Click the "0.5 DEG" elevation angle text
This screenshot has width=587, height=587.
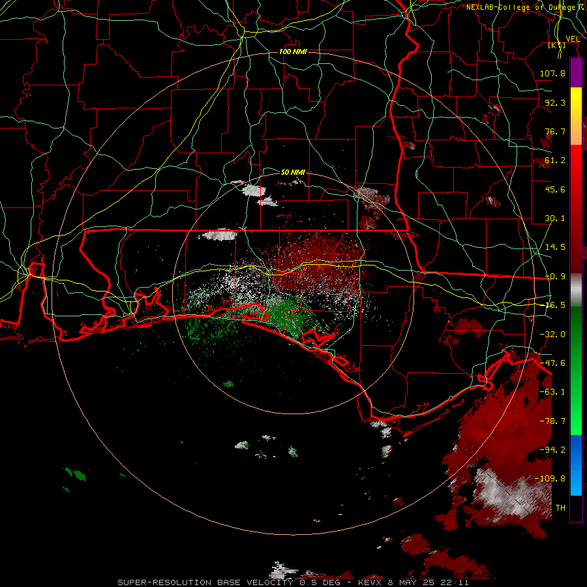320,582
